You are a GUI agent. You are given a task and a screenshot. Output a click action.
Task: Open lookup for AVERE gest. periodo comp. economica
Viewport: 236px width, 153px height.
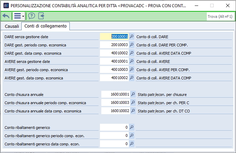click(x=132, y=69)
